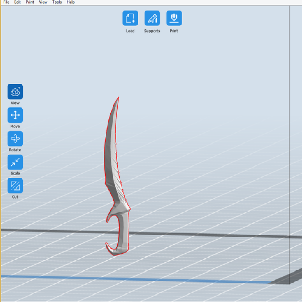Viewport: 302px width, 302px height.
Task: Open the Edit menu
Action: tap(17, 2)
